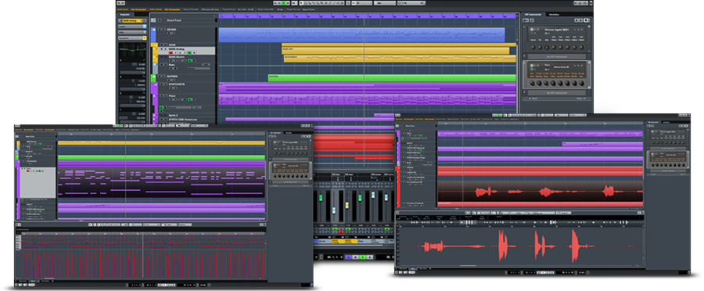Expand the Inserts section in the Inspector
The width and height of the screenshot is (704, 291).
point(132,27)
